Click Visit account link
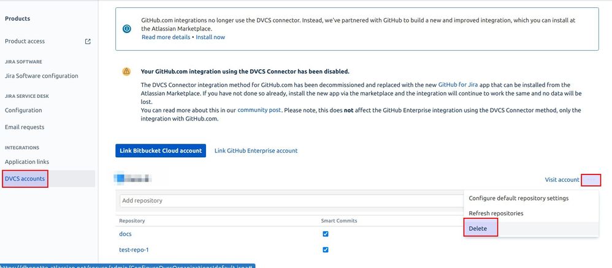 (562, 179)
